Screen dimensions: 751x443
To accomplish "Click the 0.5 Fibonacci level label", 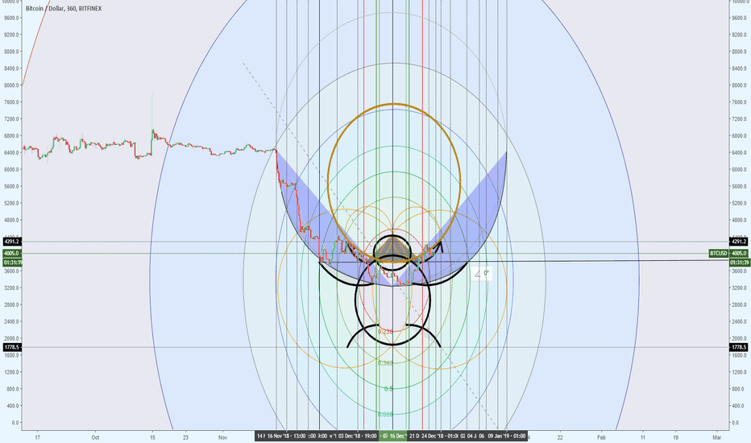I will [388, 388].
